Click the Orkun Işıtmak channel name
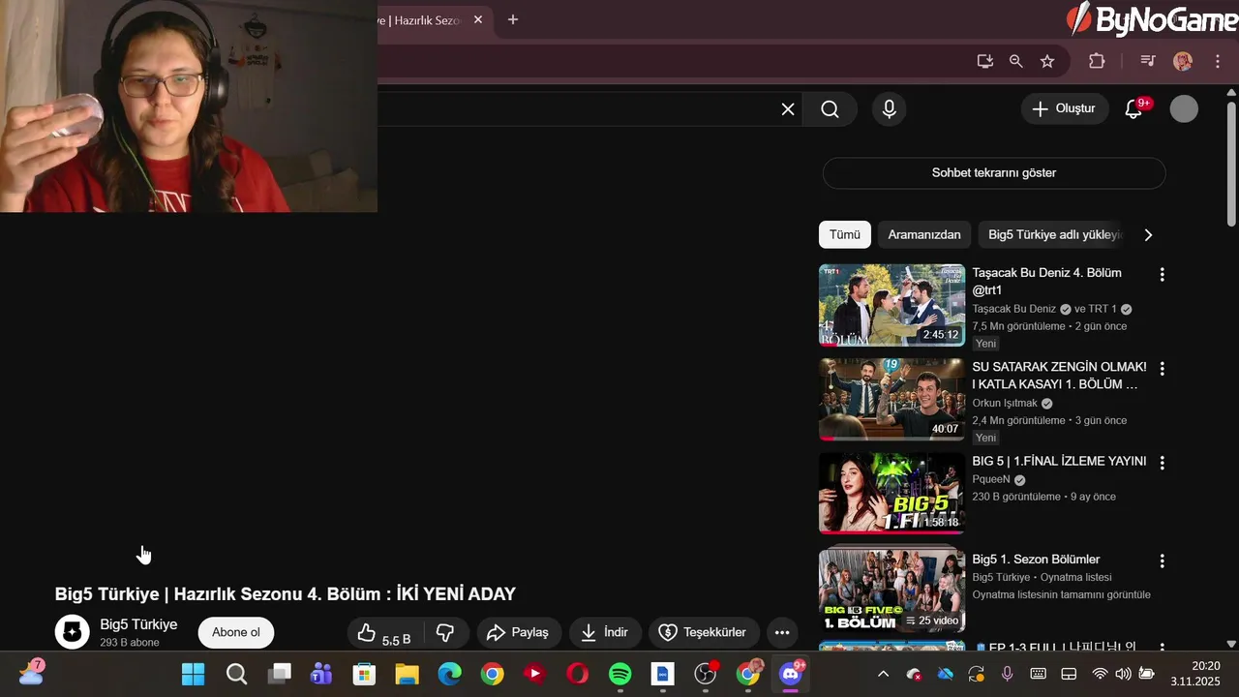Viewport: 1239px width, 697px height. (x=1005, y=403)
